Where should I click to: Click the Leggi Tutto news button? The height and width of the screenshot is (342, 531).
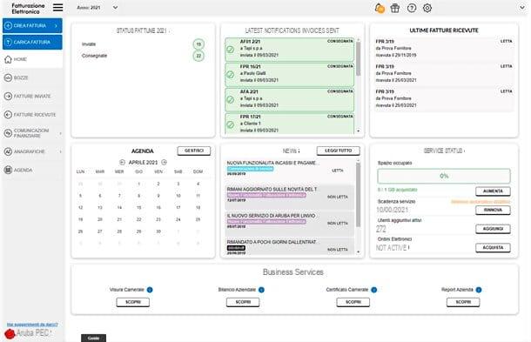pos(339,151)
